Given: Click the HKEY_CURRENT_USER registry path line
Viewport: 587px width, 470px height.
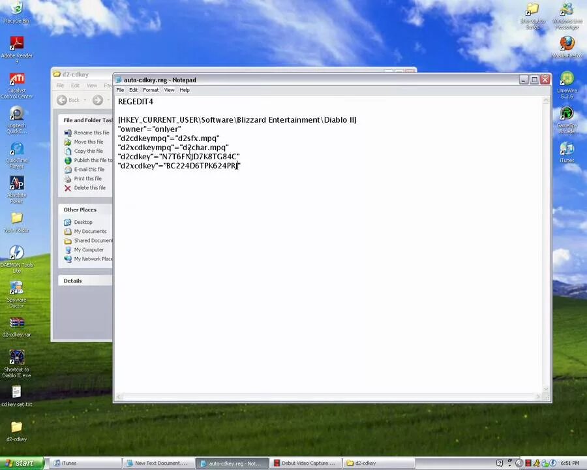Looking at the screenshot, I should tap(237, 120).
